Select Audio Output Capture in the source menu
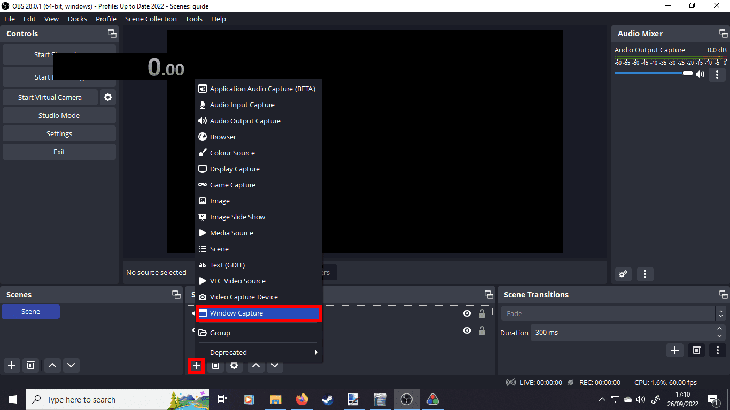 [x=259, y=121]
